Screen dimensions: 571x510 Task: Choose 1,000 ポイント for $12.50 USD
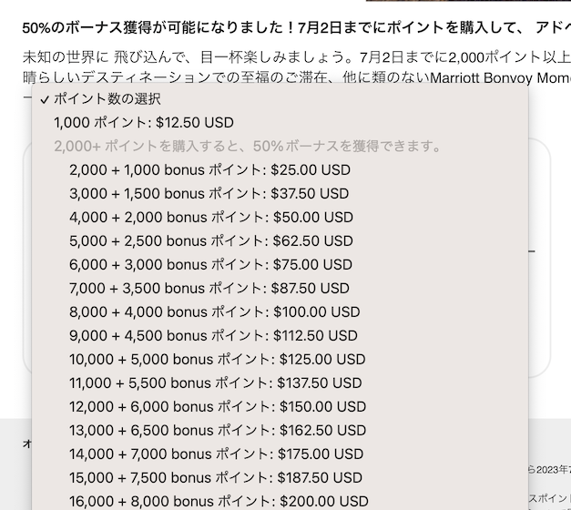click(280, 123)
